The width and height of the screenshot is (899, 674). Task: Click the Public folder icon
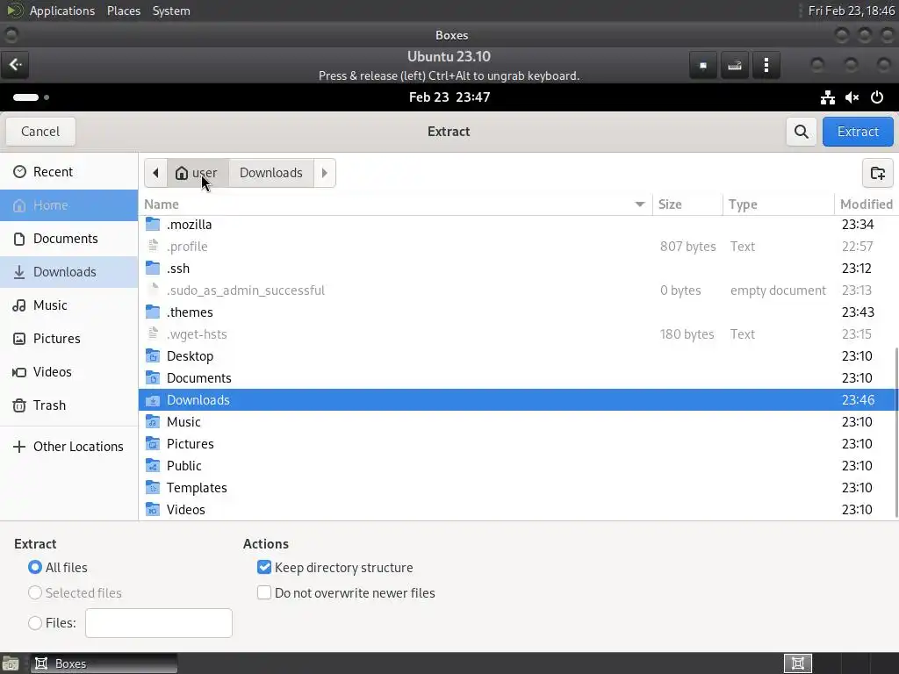153,465
